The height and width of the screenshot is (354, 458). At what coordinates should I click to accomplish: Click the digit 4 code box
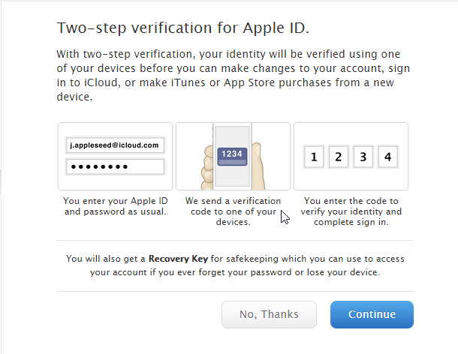tap(387, 157)
